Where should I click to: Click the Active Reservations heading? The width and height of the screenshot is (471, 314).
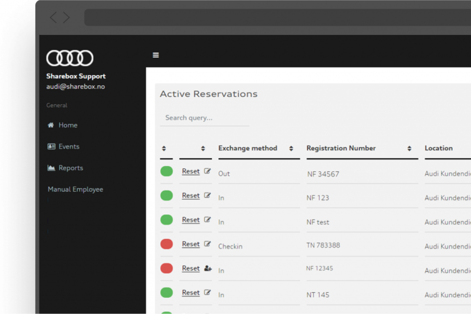209,94
